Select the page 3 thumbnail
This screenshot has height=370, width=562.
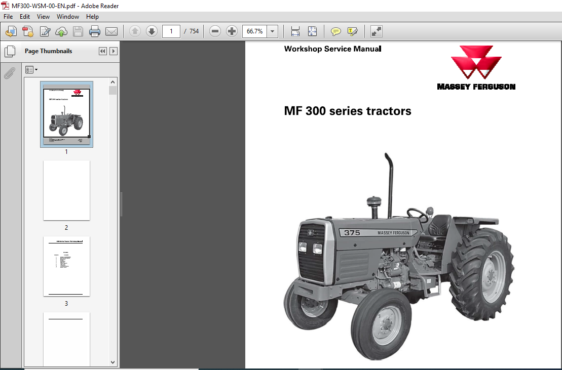click(67, 266)
